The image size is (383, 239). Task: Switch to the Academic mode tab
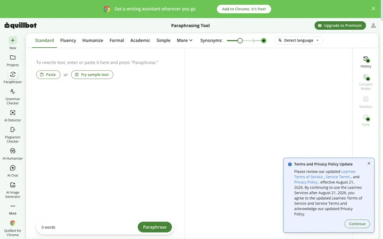140,40
